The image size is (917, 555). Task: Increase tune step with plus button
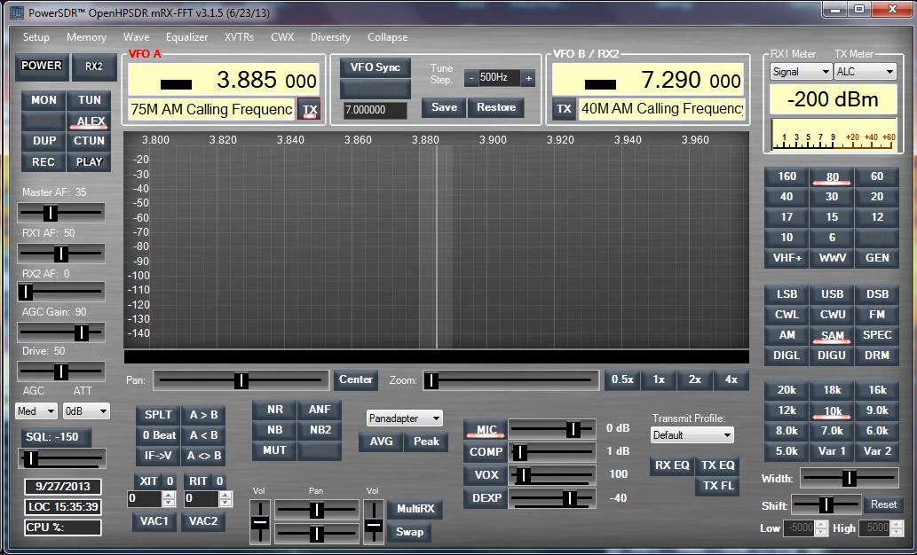pos(528,78)
